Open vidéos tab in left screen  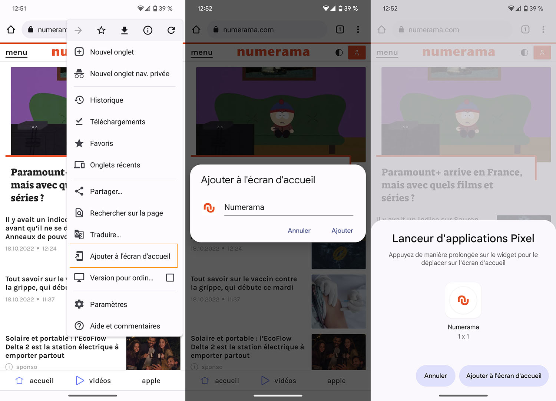coord(93,381)
